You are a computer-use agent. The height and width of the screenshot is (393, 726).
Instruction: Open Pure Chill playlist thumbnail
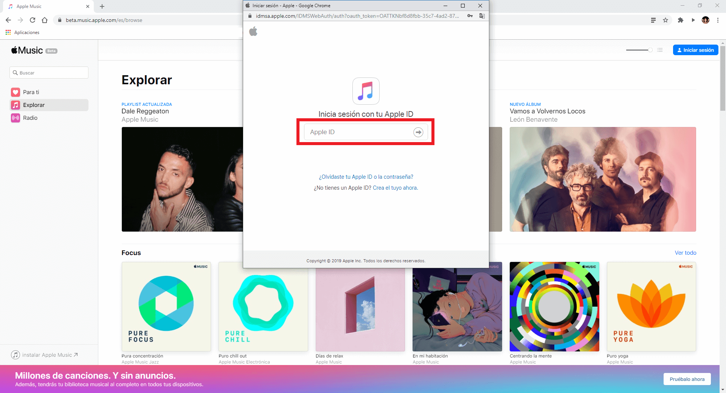click(263, 306)
